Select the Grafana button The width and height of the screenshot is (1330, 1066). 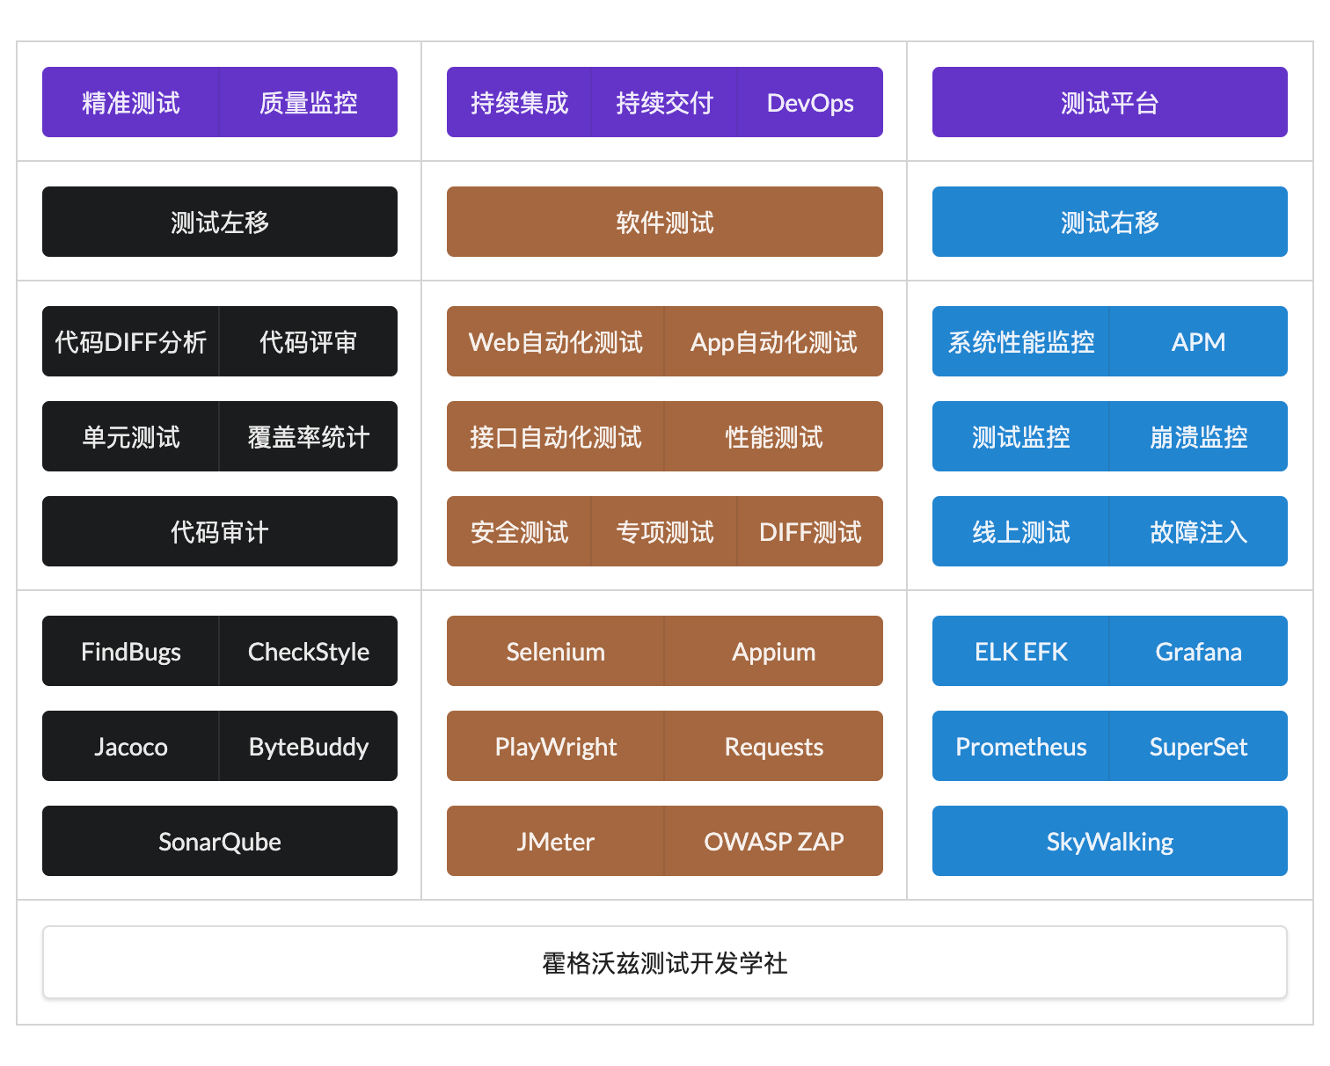[x=1199, y=651]
